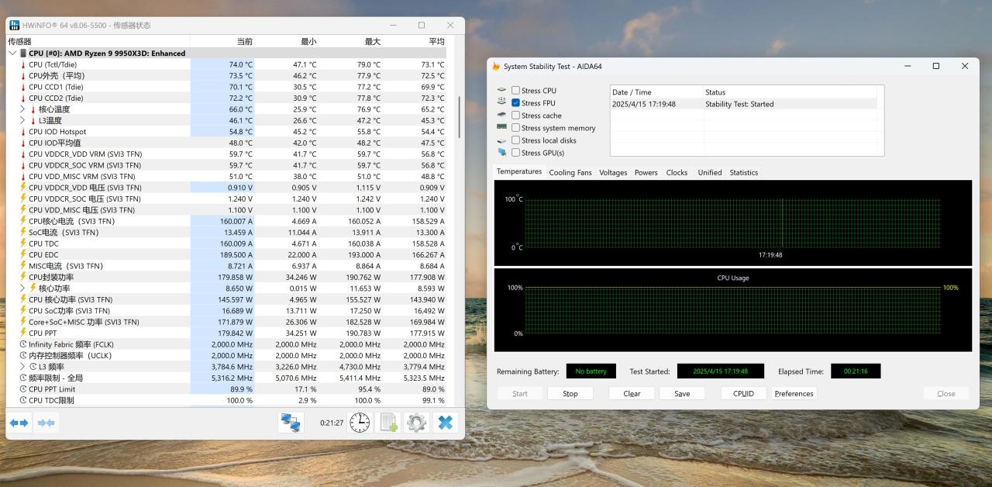Click the Stress system memory RAM icon
Screen dimensions: 992x487
click(x=501, y=127)
